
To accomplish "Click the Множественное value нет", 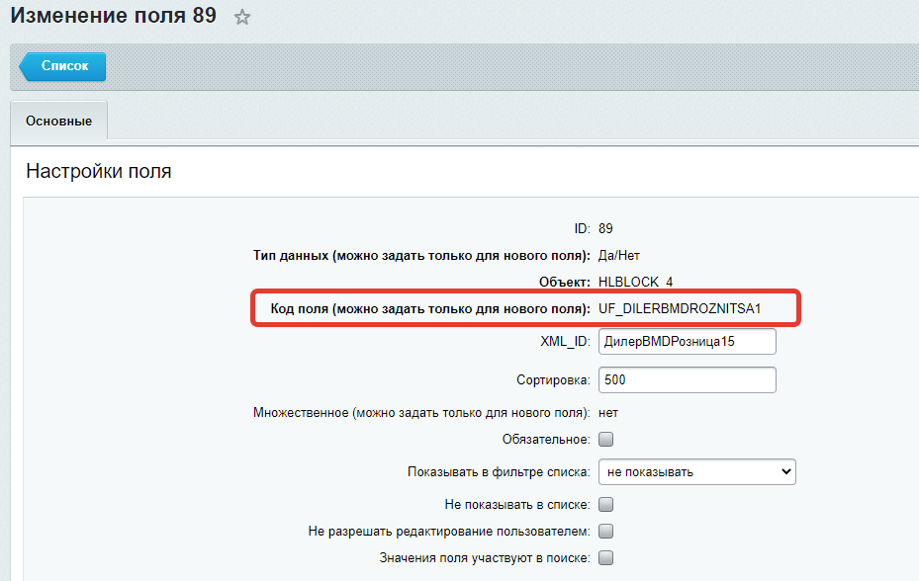I will pyautogui.click(x=608, y=412).
